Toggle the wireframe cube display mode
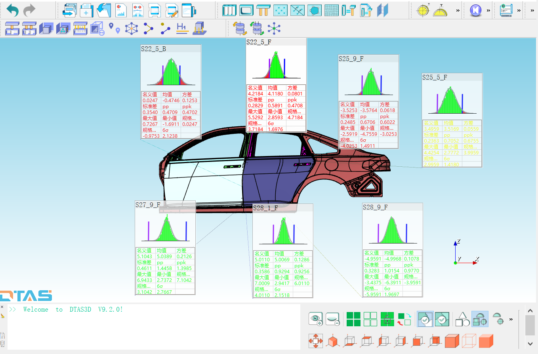 point(469,341)
